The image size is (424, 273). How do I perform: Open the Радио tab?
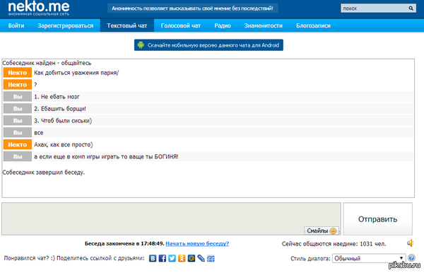coord(223,25)
